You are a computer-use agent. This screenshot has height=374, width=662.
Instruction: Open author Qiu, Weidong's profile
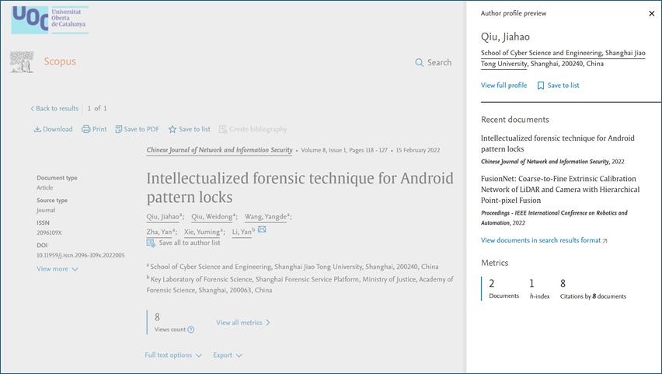pos(211,217)
